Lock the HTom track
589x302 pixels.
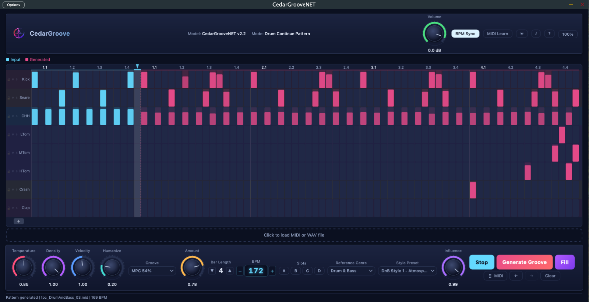click(9, 171)
